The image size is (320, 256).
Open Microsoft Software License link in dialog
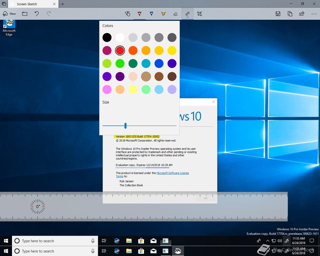coord(173,173)
